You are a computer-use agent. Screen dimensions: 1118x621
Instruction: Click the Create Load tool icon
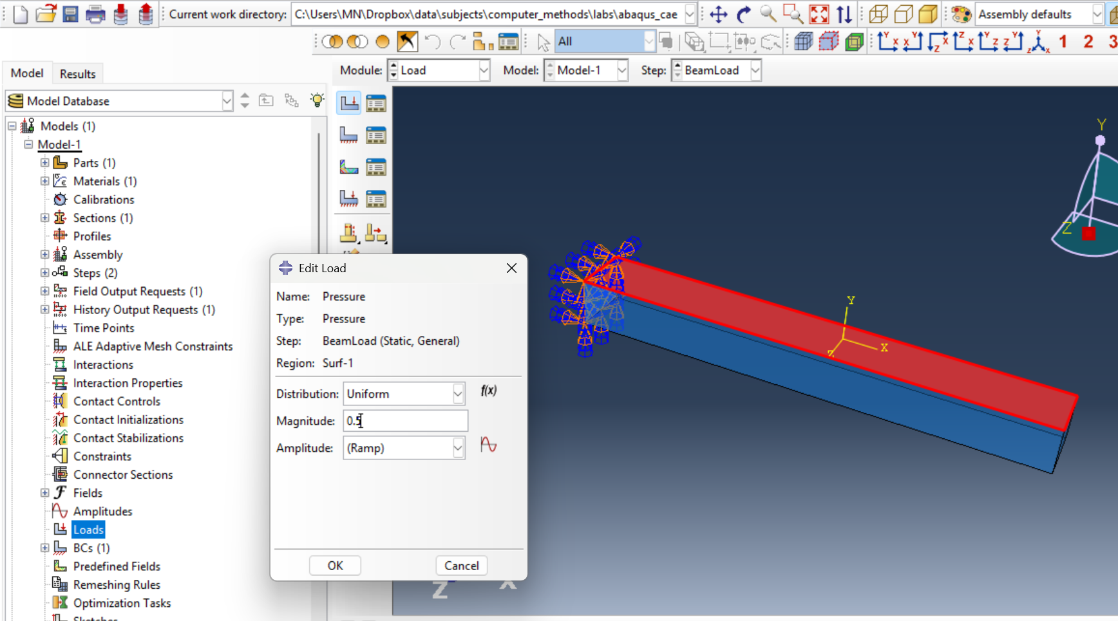point(349,103)
